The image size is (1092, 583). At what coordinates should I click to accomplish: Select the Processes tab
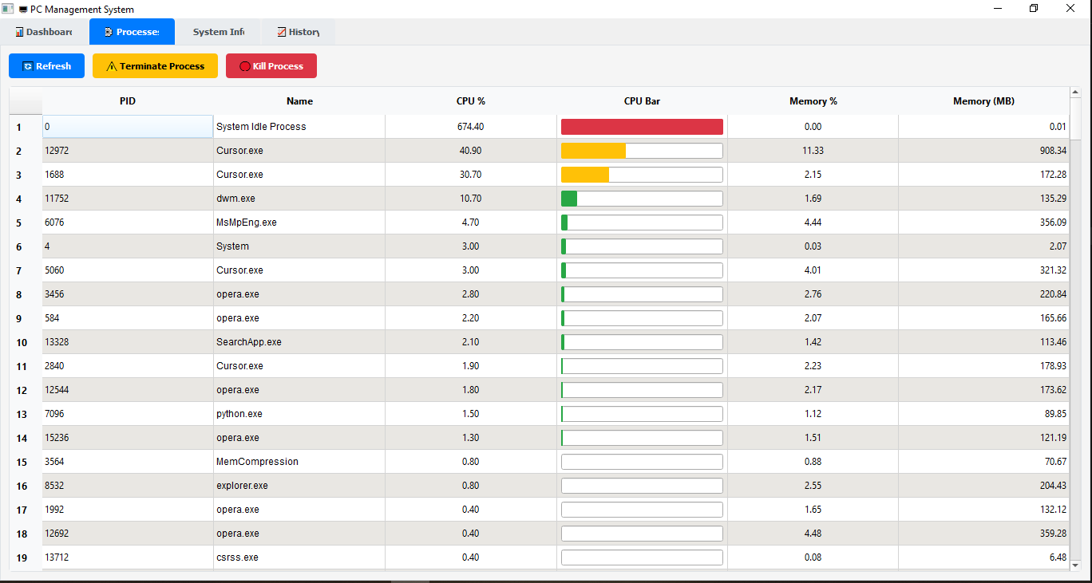click(x=132, y=32)
